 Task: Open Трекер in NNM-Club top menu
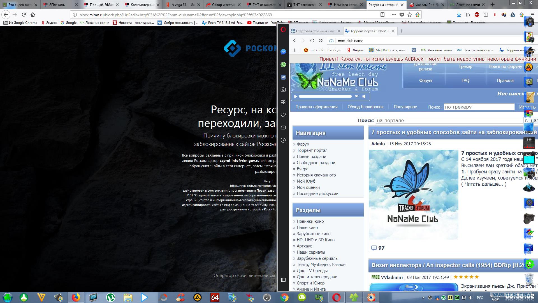coord(465,66)
